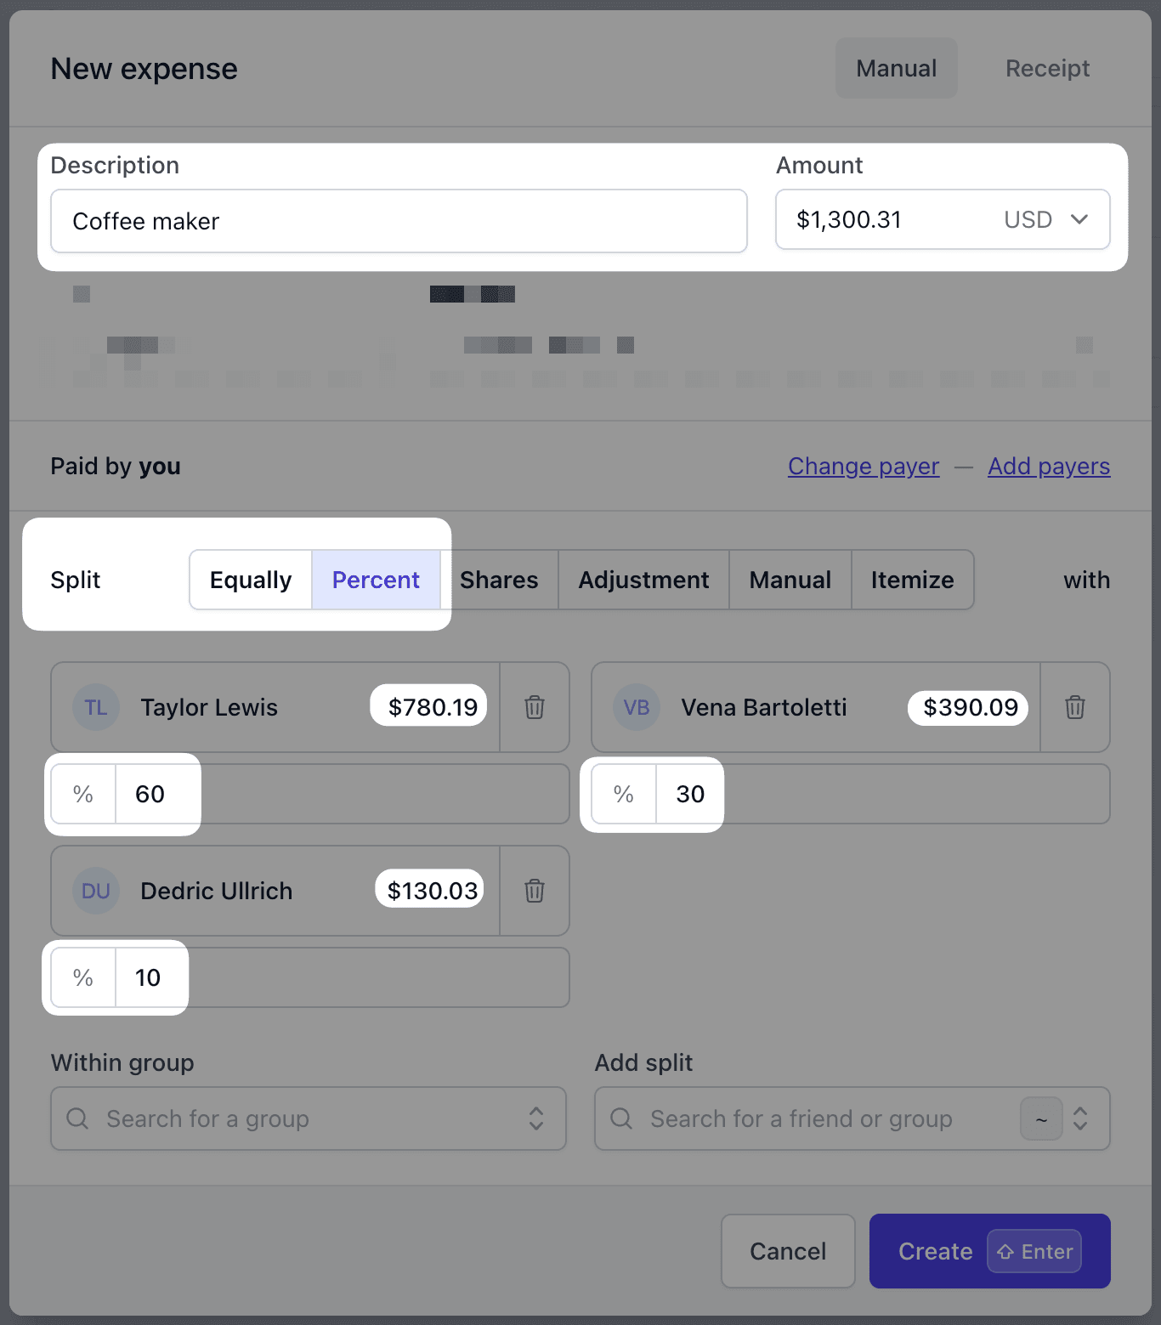Click the Add split search magnifier icon
Viewport: 1161px width, 1325px height.
[x=621, y=1118]
